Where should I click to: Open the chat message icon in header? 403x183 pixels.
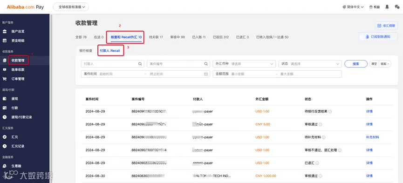(x=397, y=7)
